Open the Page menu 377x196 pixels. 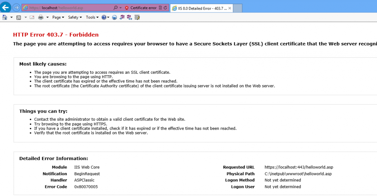point(58,17)
